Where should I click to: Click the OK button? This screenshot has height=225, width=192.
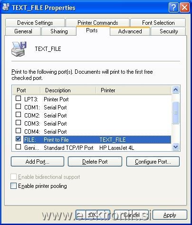(x=93, y=215)
